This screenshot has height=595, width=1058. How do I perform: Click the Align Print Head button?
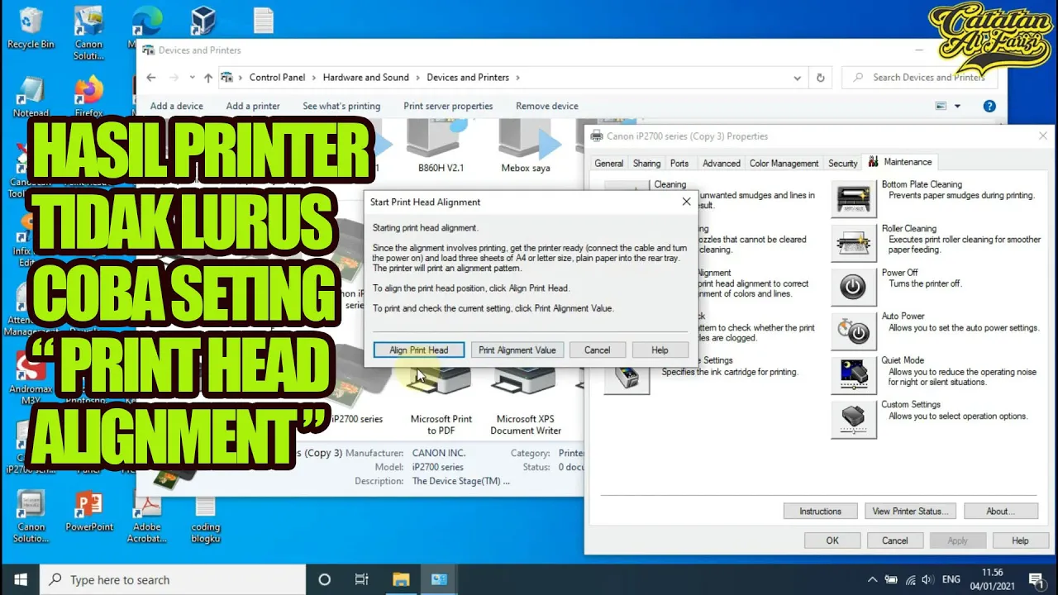tap(418, 350)
